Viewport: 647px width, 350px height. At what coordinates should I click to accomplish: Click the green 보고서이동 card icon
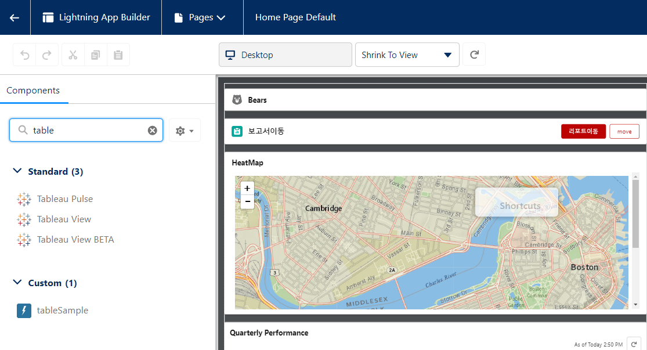(x=237, y=132)
